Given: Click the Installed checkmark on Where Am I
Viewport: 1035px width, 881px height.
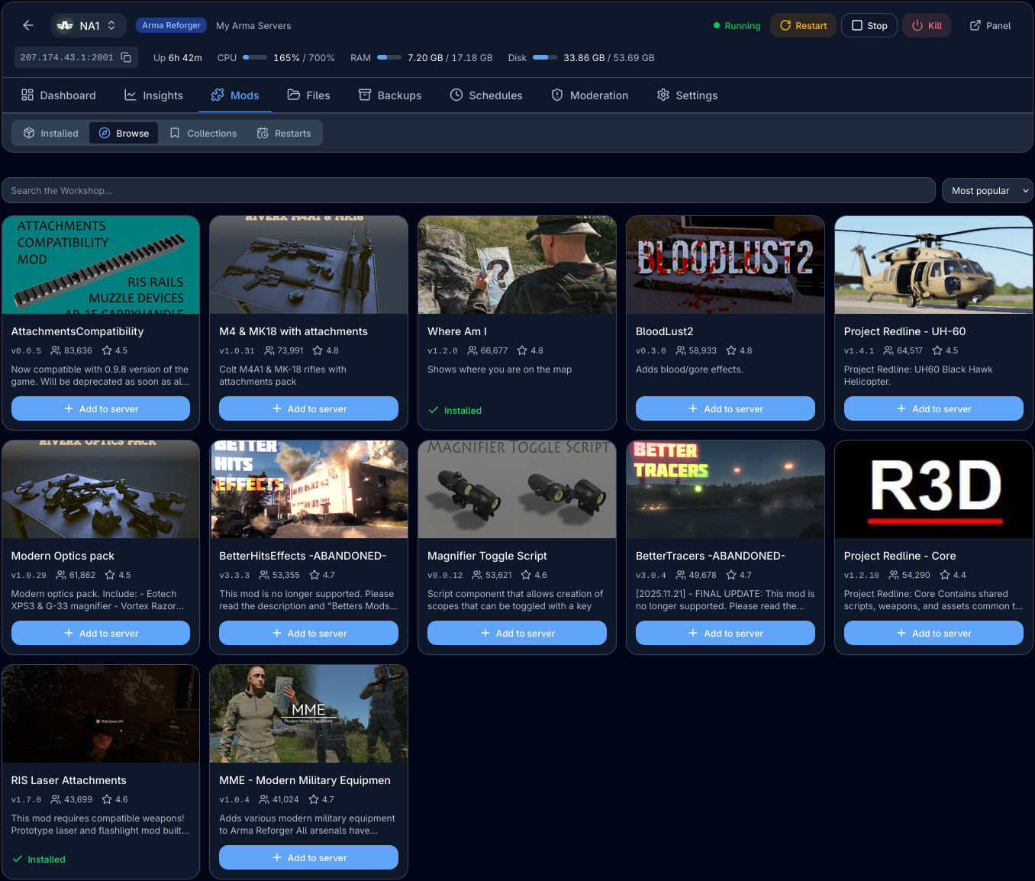Looking at the screenshot, I should 434,410.
